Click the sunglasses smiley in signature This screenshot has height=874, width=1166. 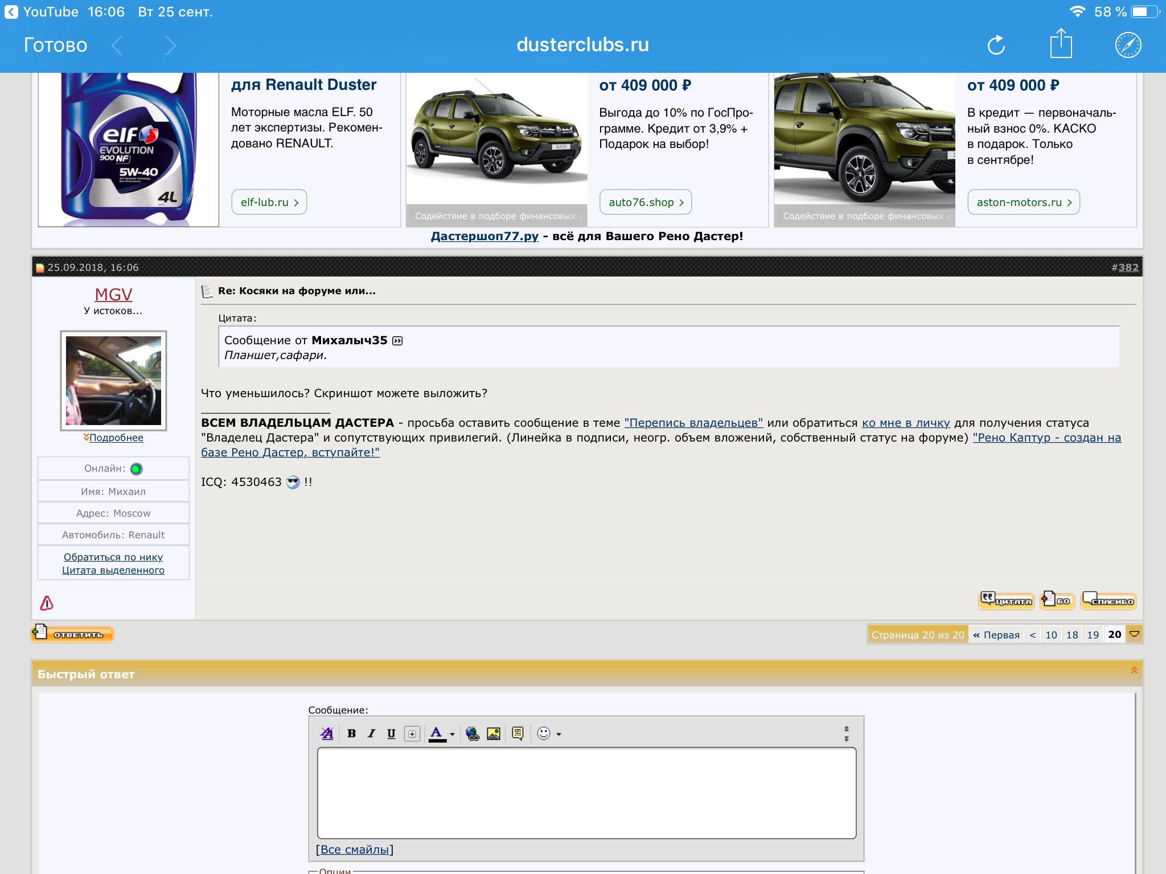[x=293, y=482]
